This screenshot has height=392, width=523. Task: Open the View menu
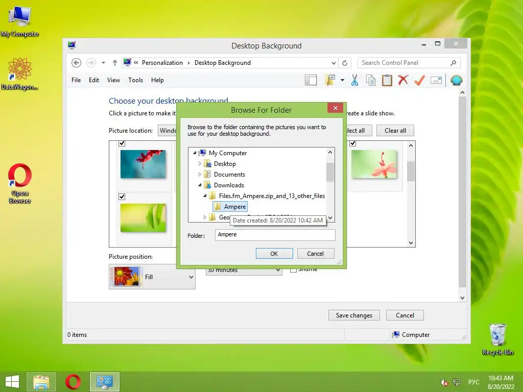(113, 80)
